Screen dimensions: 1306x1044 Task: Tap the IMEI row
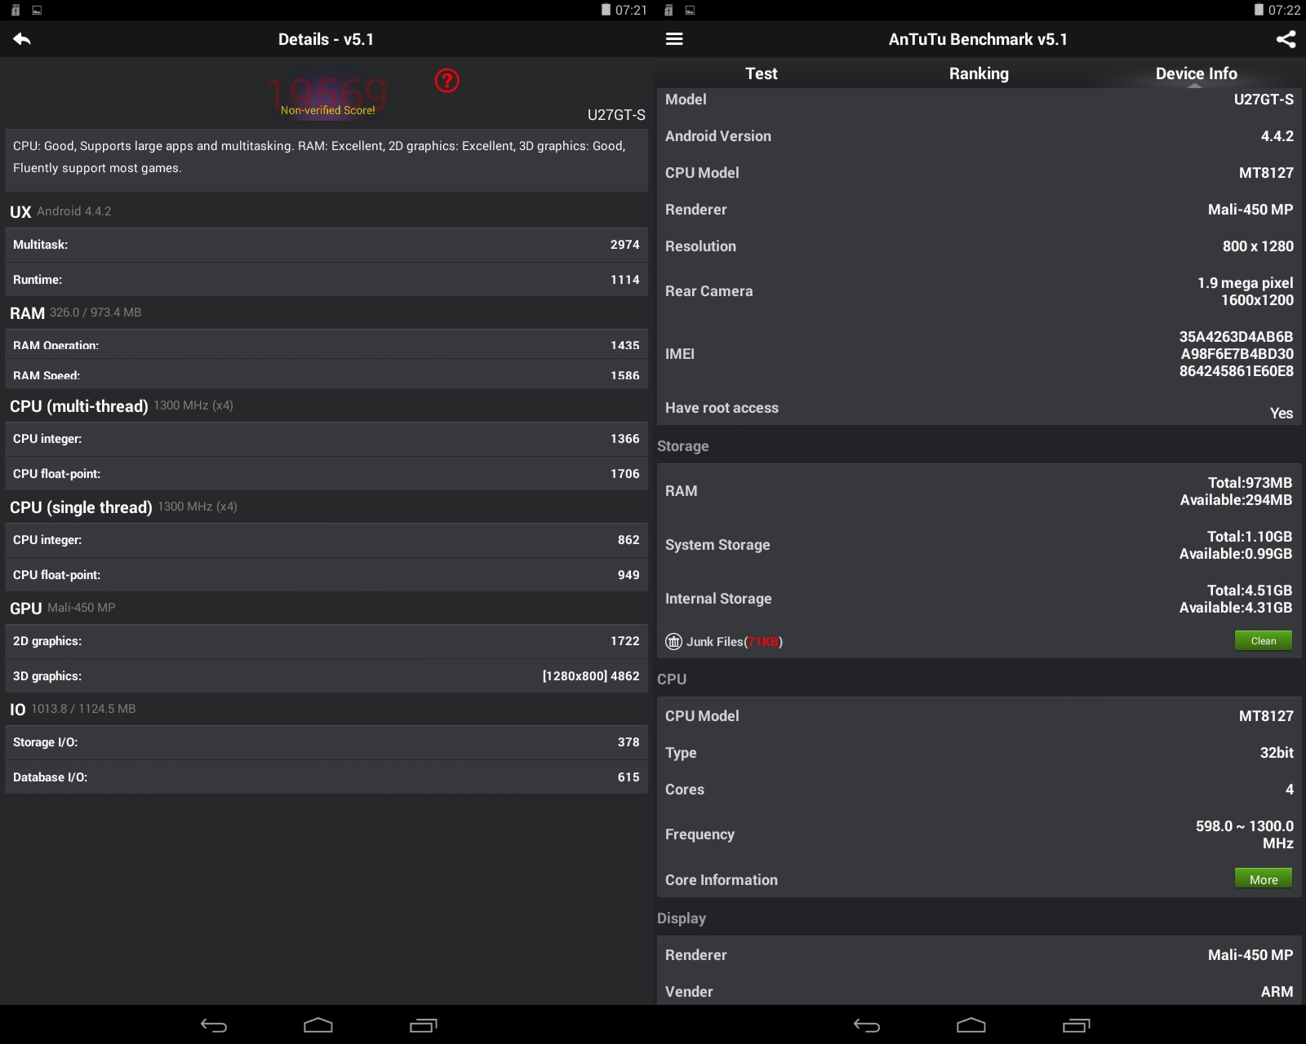coord(979,354)
